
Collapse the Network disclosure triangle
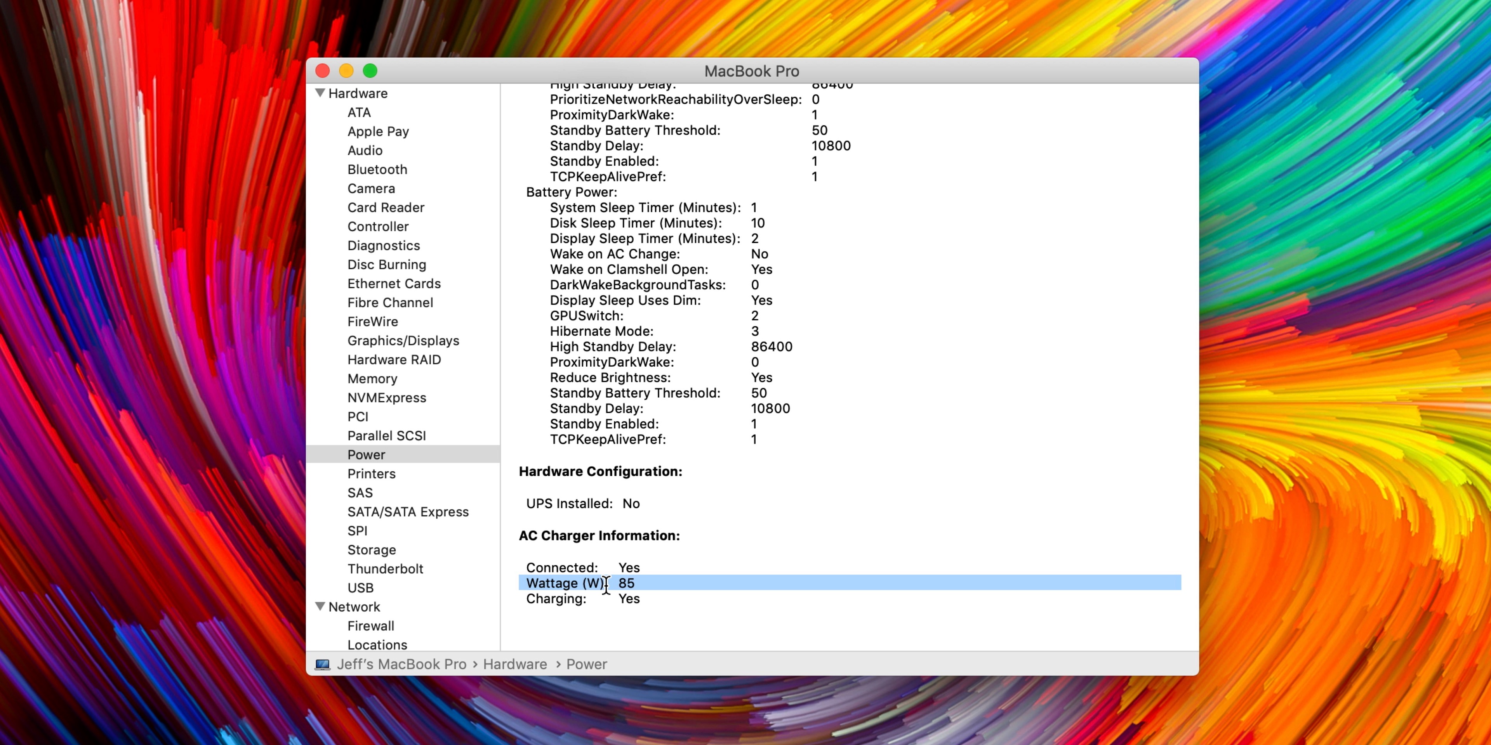pyautogui.click(x=320, y=607)
